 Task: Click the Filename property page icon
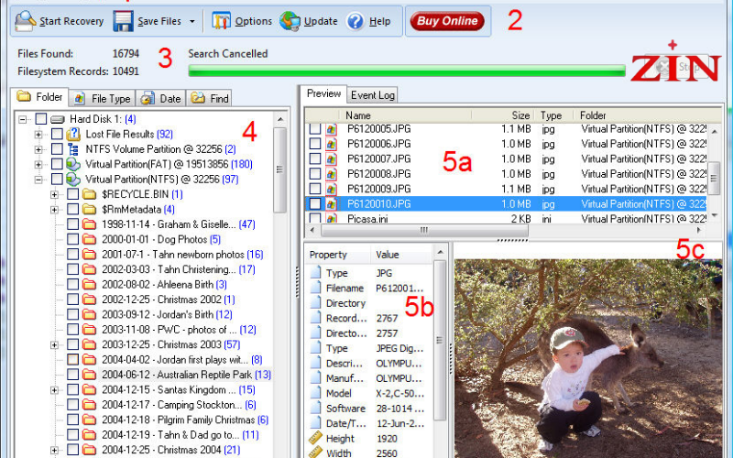pos(316,288)
